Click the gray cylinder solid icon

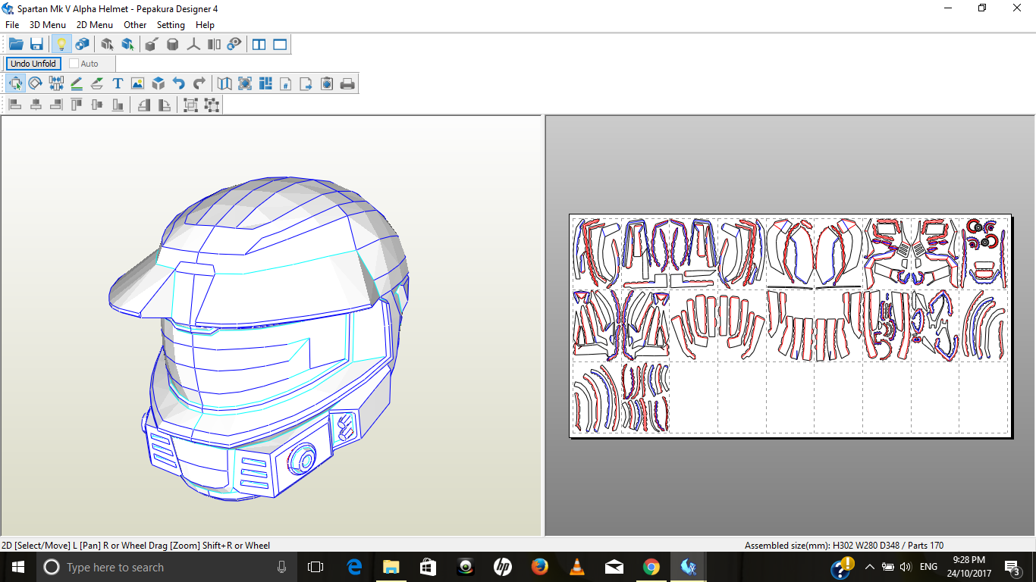pos(172,45)
